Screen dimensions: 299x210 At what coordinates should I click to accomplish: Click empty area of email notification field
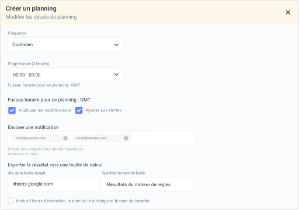click(x=162, y=138)
